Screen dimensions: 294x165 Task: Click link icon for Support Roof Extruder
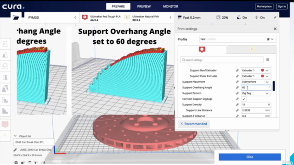237,71
